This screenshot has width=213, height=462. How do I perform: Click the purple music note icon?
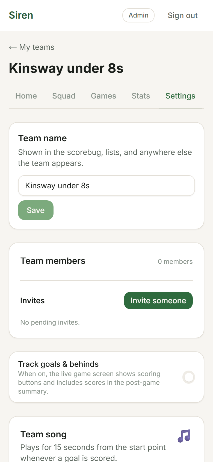184,436
